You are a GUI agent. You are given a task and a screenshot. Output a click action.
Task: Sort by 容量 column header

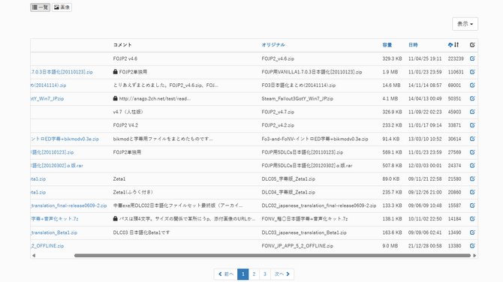click(387, 45)
